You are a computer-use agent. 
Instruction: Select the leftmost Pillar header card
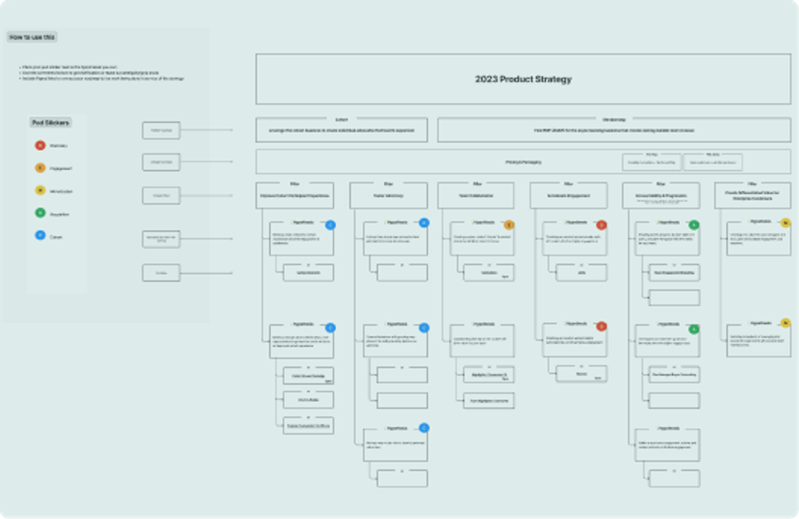[x=294, y=195]
